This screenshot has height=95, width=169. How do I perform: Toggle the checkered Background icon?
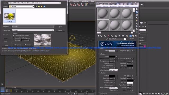click(x=137, y=15)
